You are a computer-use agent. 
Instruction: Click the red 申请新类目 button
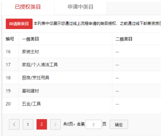[x=19, y=24]
